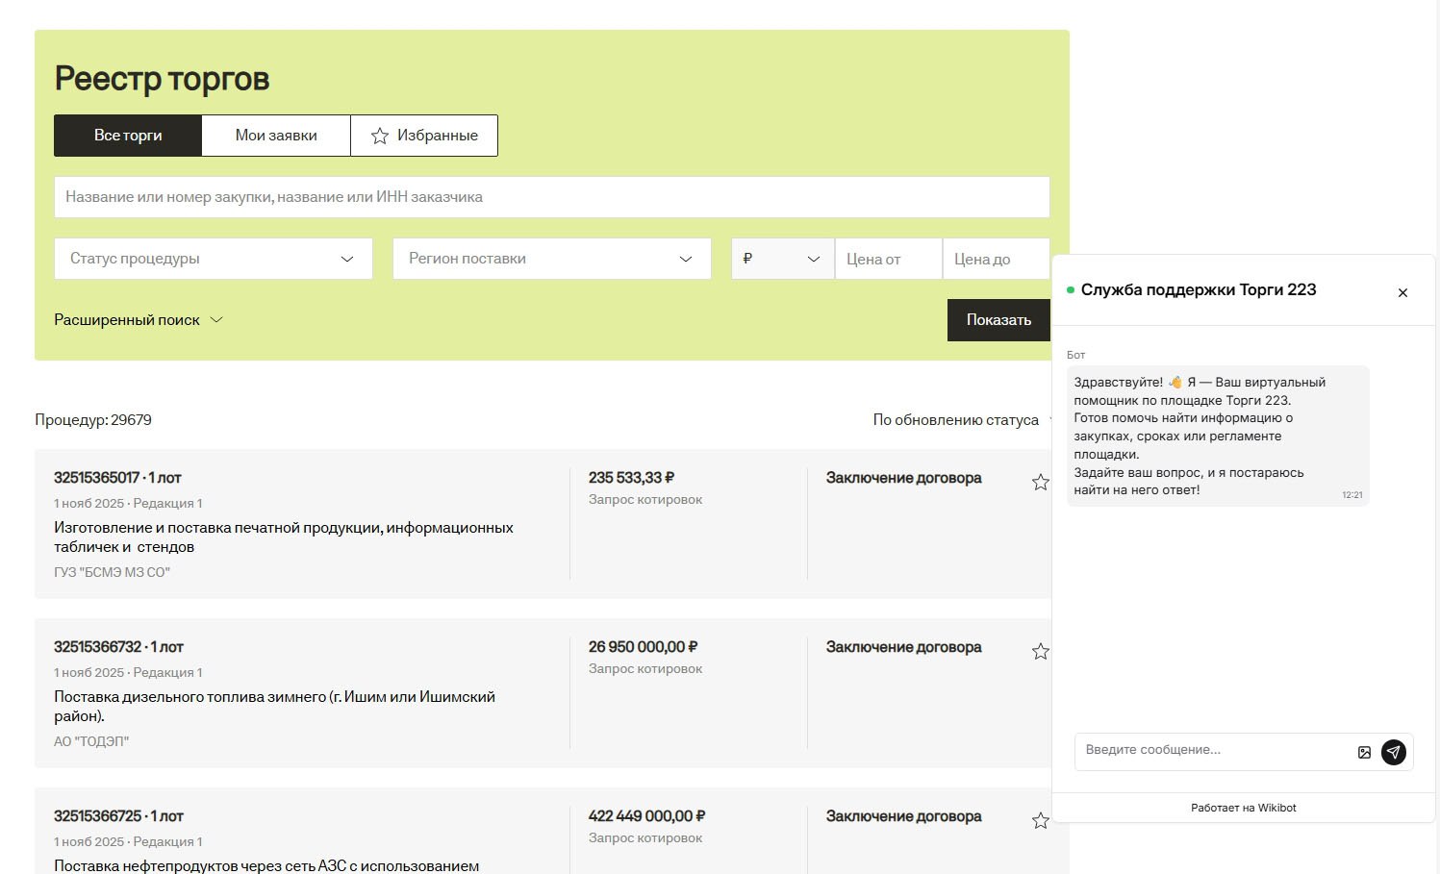Close the Торги 223 support chat panel
The image size is (1440, 874).
click(1402, 292)
